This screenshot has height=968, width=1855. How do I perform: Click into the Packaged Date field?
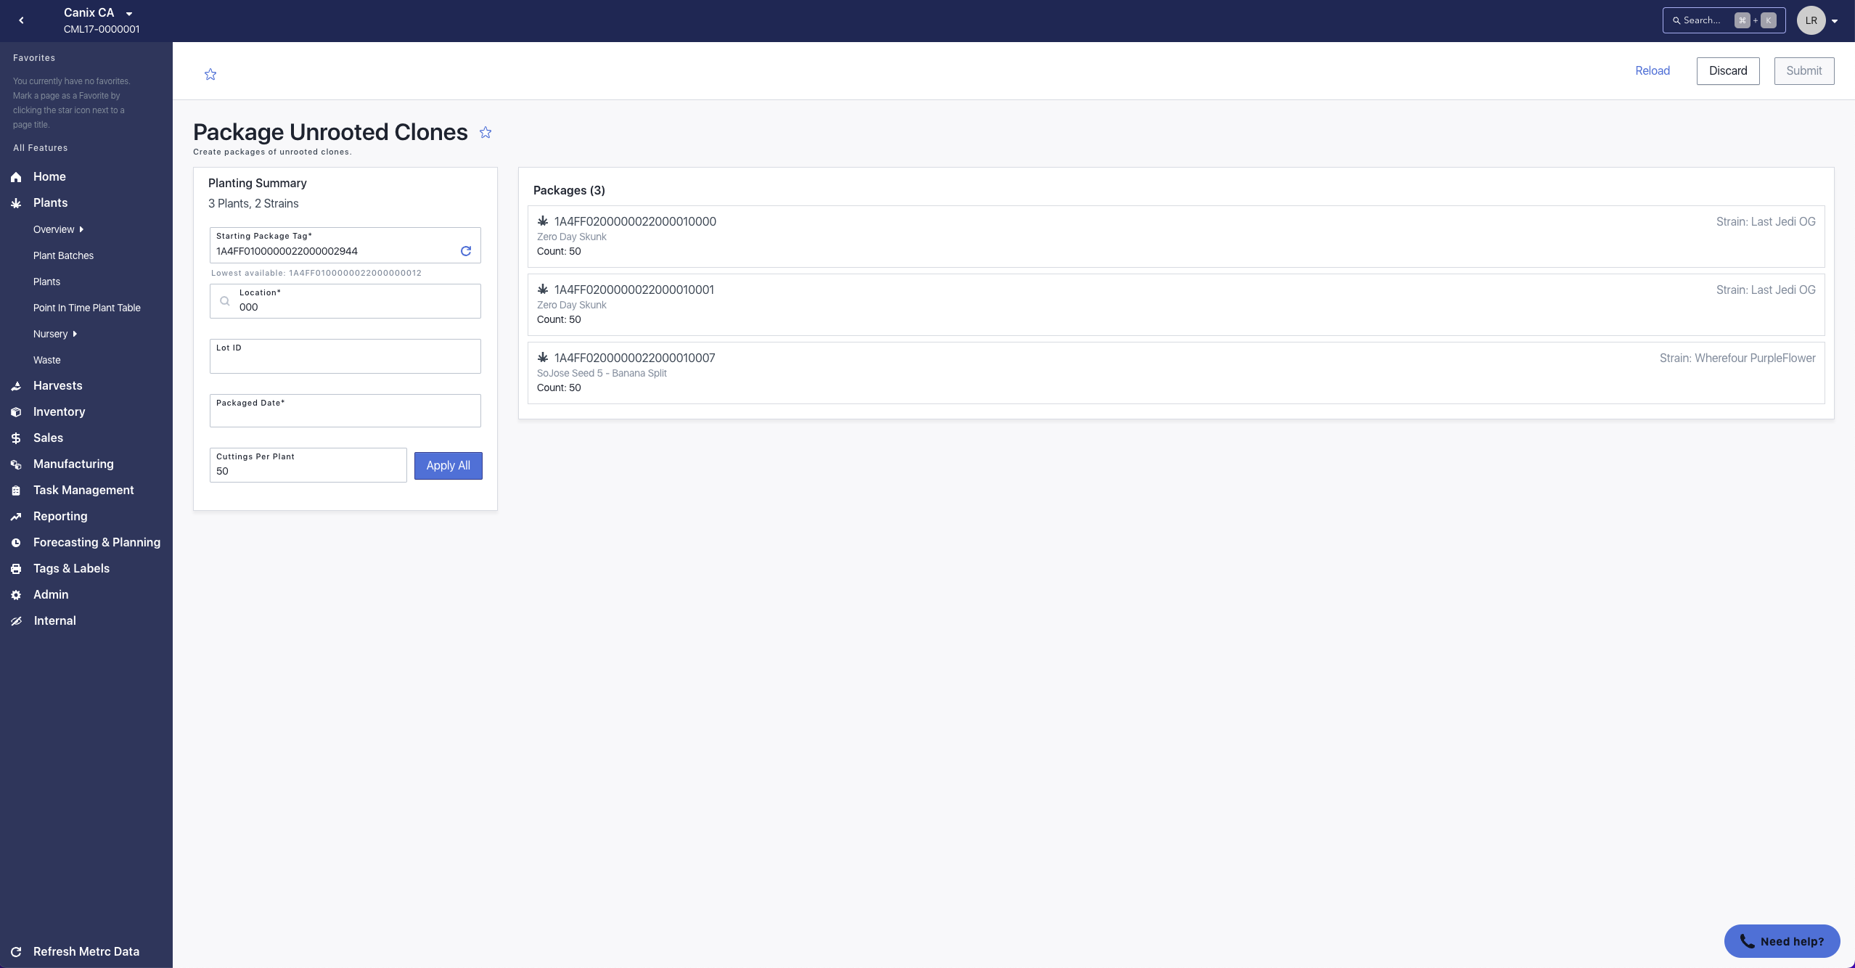[345, 416]
